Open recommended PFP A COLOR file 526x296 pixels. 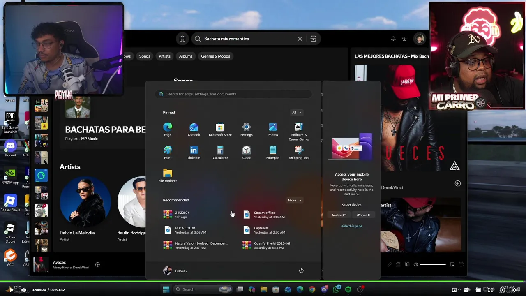(x=196, y=230)
